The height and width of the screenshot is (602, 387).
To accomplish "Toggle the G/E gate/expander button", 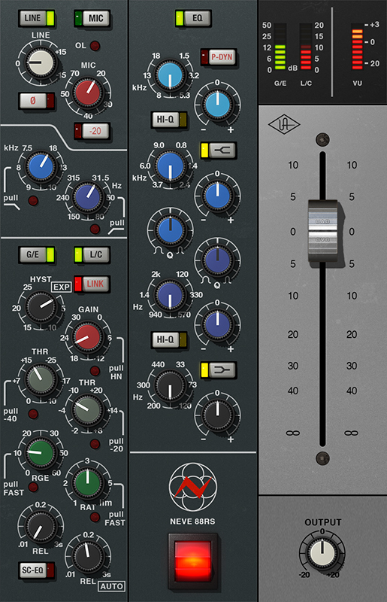I will pyautogui.click(x=37, y=254).
